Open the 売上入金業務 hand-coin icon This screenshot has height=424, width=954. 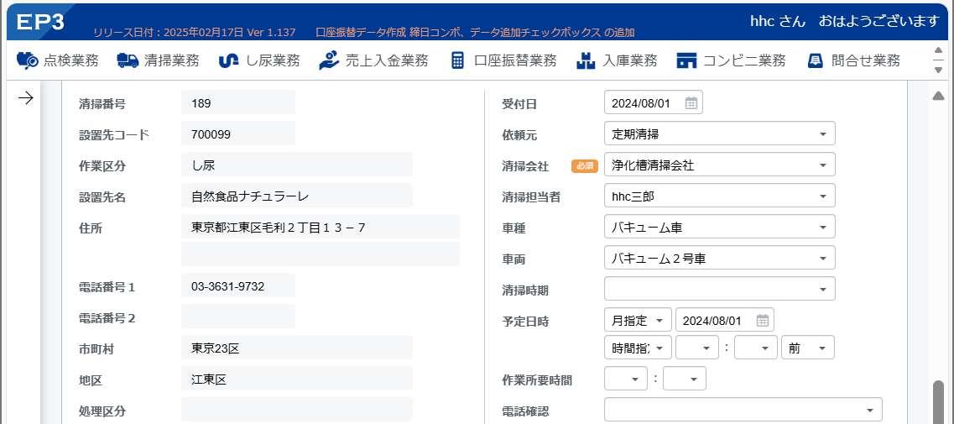[329, 60]
